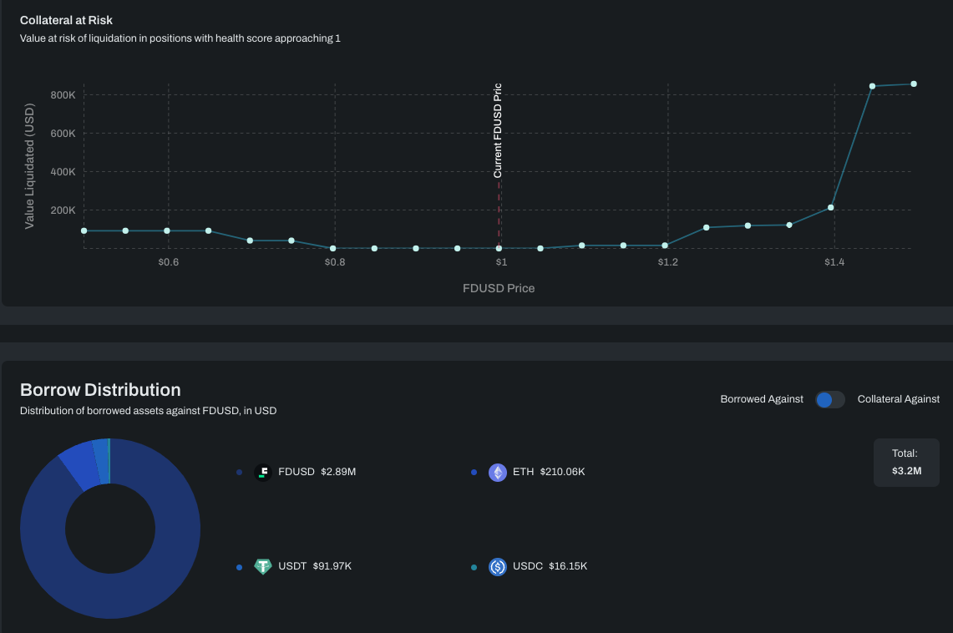Select the Collateral Against label
The width and height of the screenshot is (953, 633).
click(x=898, y=399)
